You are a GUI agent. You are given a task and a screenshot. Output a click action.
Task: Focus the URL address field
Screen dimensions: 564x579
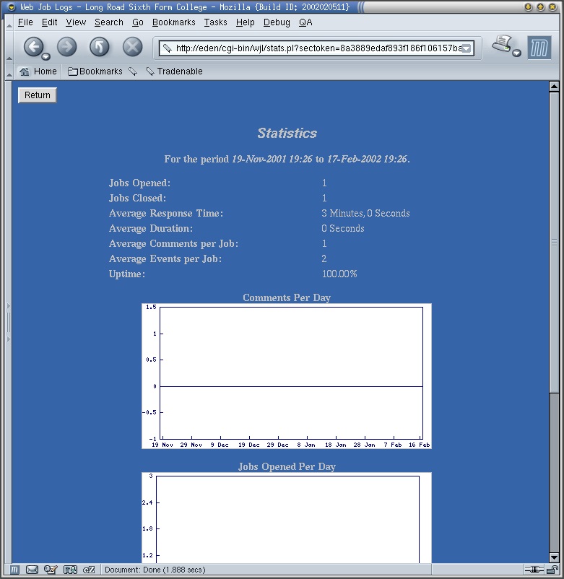(x=318, y=48)
